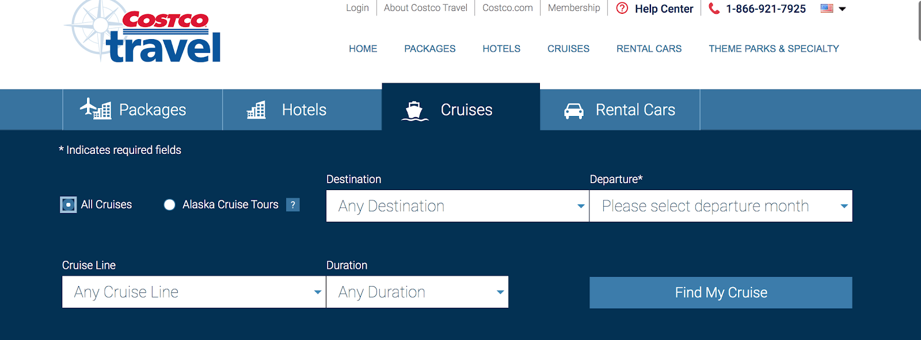Go to CRUISES in the top navigation
The height and width of the screenshot is (340, 921).
point(568,49)
